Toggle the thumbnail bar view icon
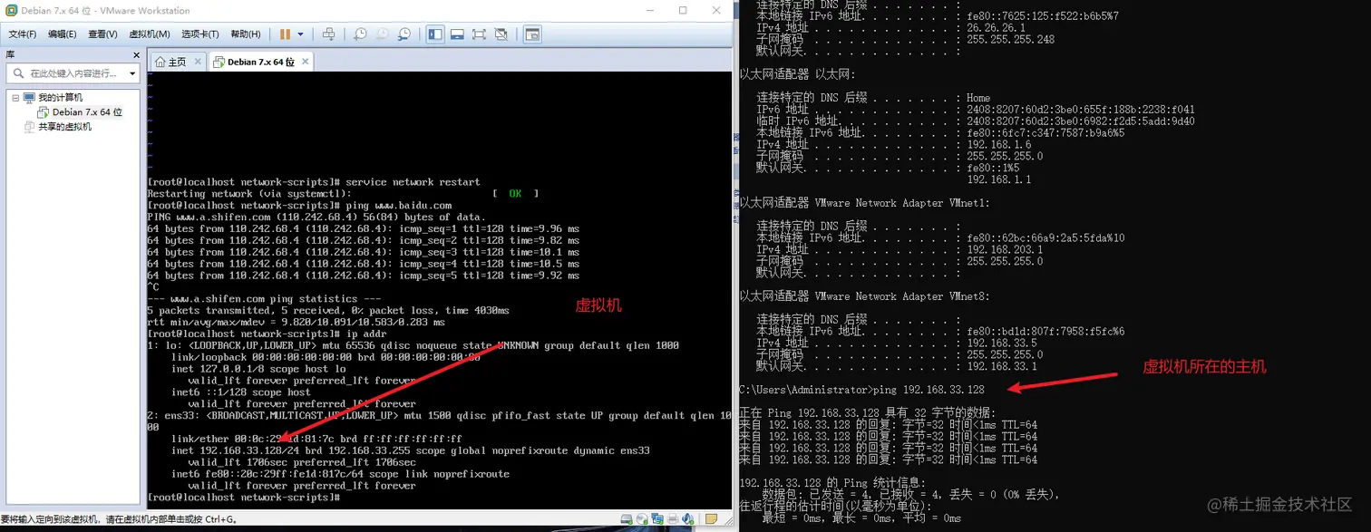The image size is (1371, 532). point(457,34)
